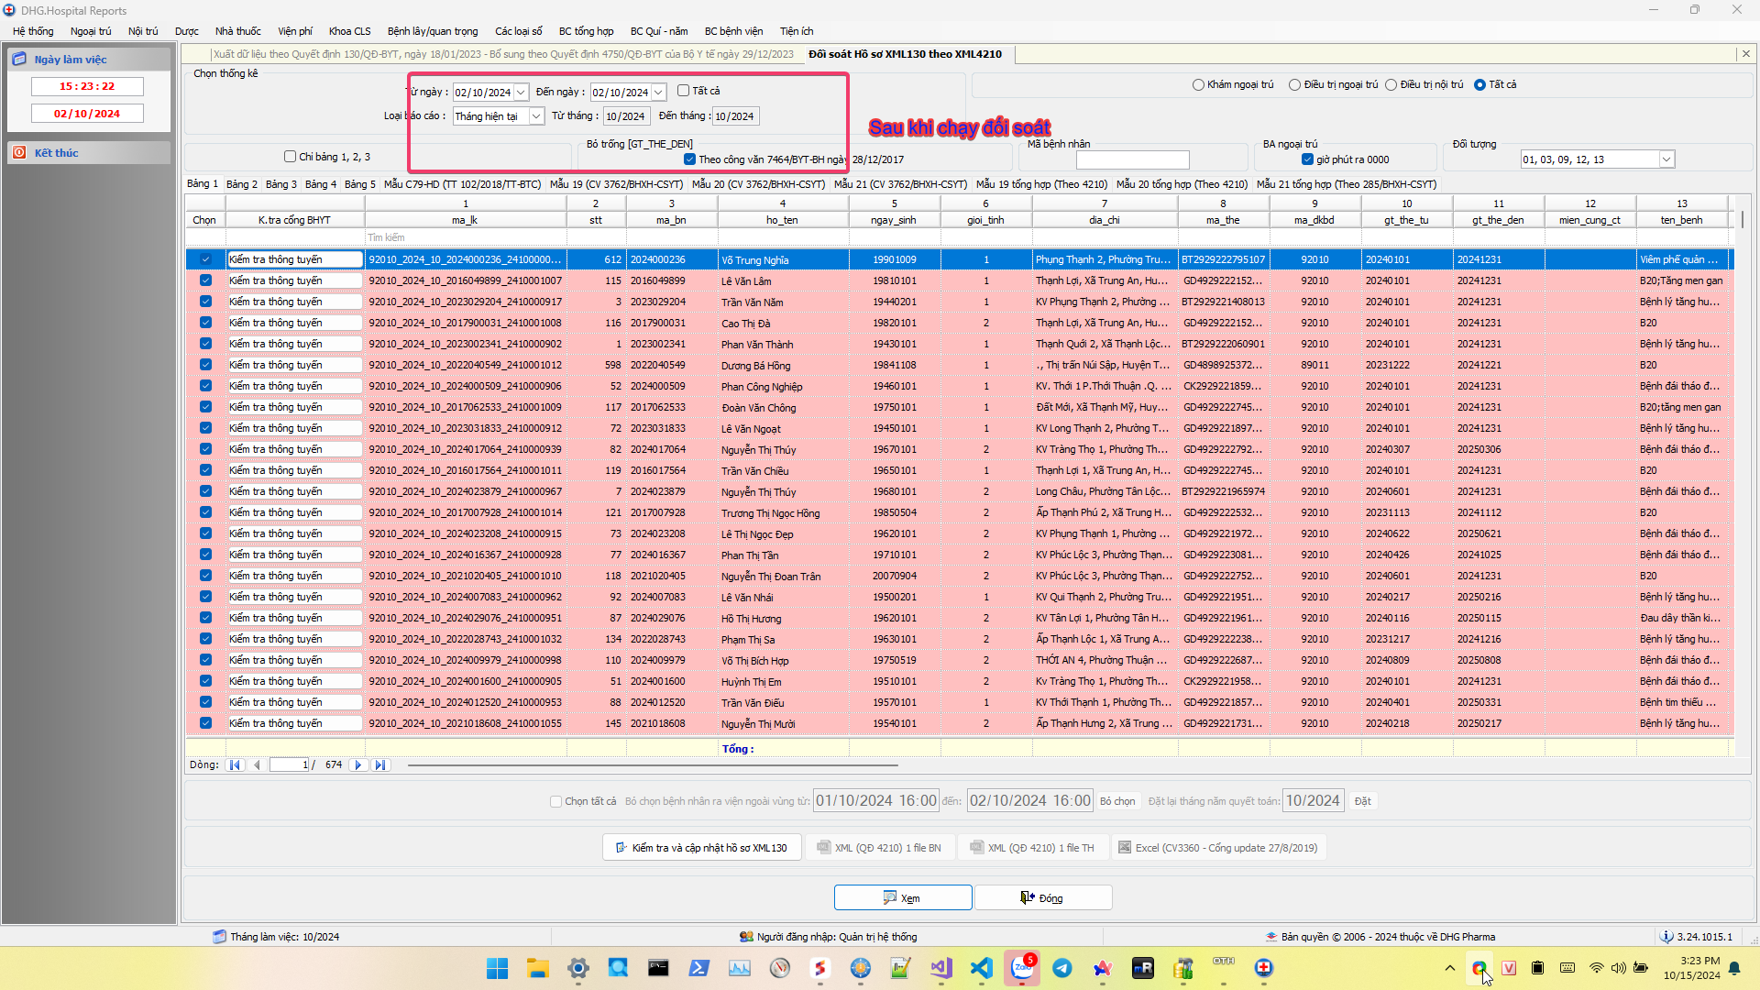1760x990 pixels.
Task: Select Khám ngoại trú radio option
Action: [1198, 84]
